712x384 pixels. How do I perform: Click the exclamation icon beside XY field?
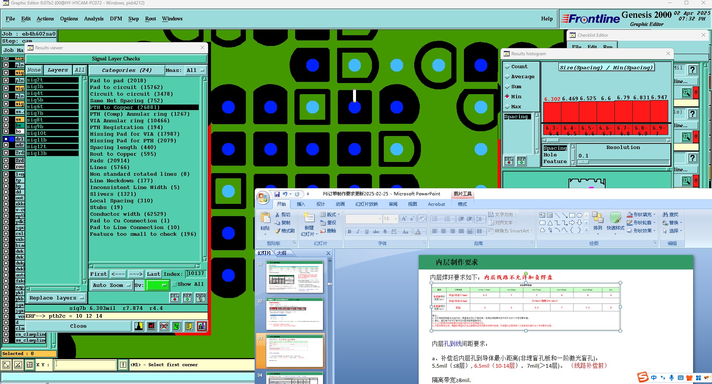coord(123,365)
